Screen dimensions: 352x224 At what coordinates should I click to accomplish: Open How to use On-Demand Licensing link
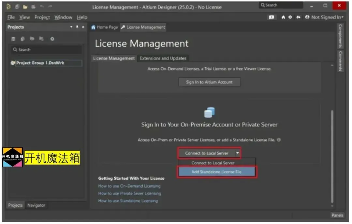point(129,186)
